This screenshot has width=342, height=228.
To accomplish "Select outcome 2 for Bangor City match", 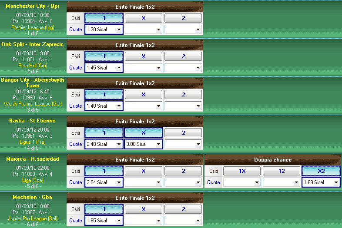I will click(183, 95).
